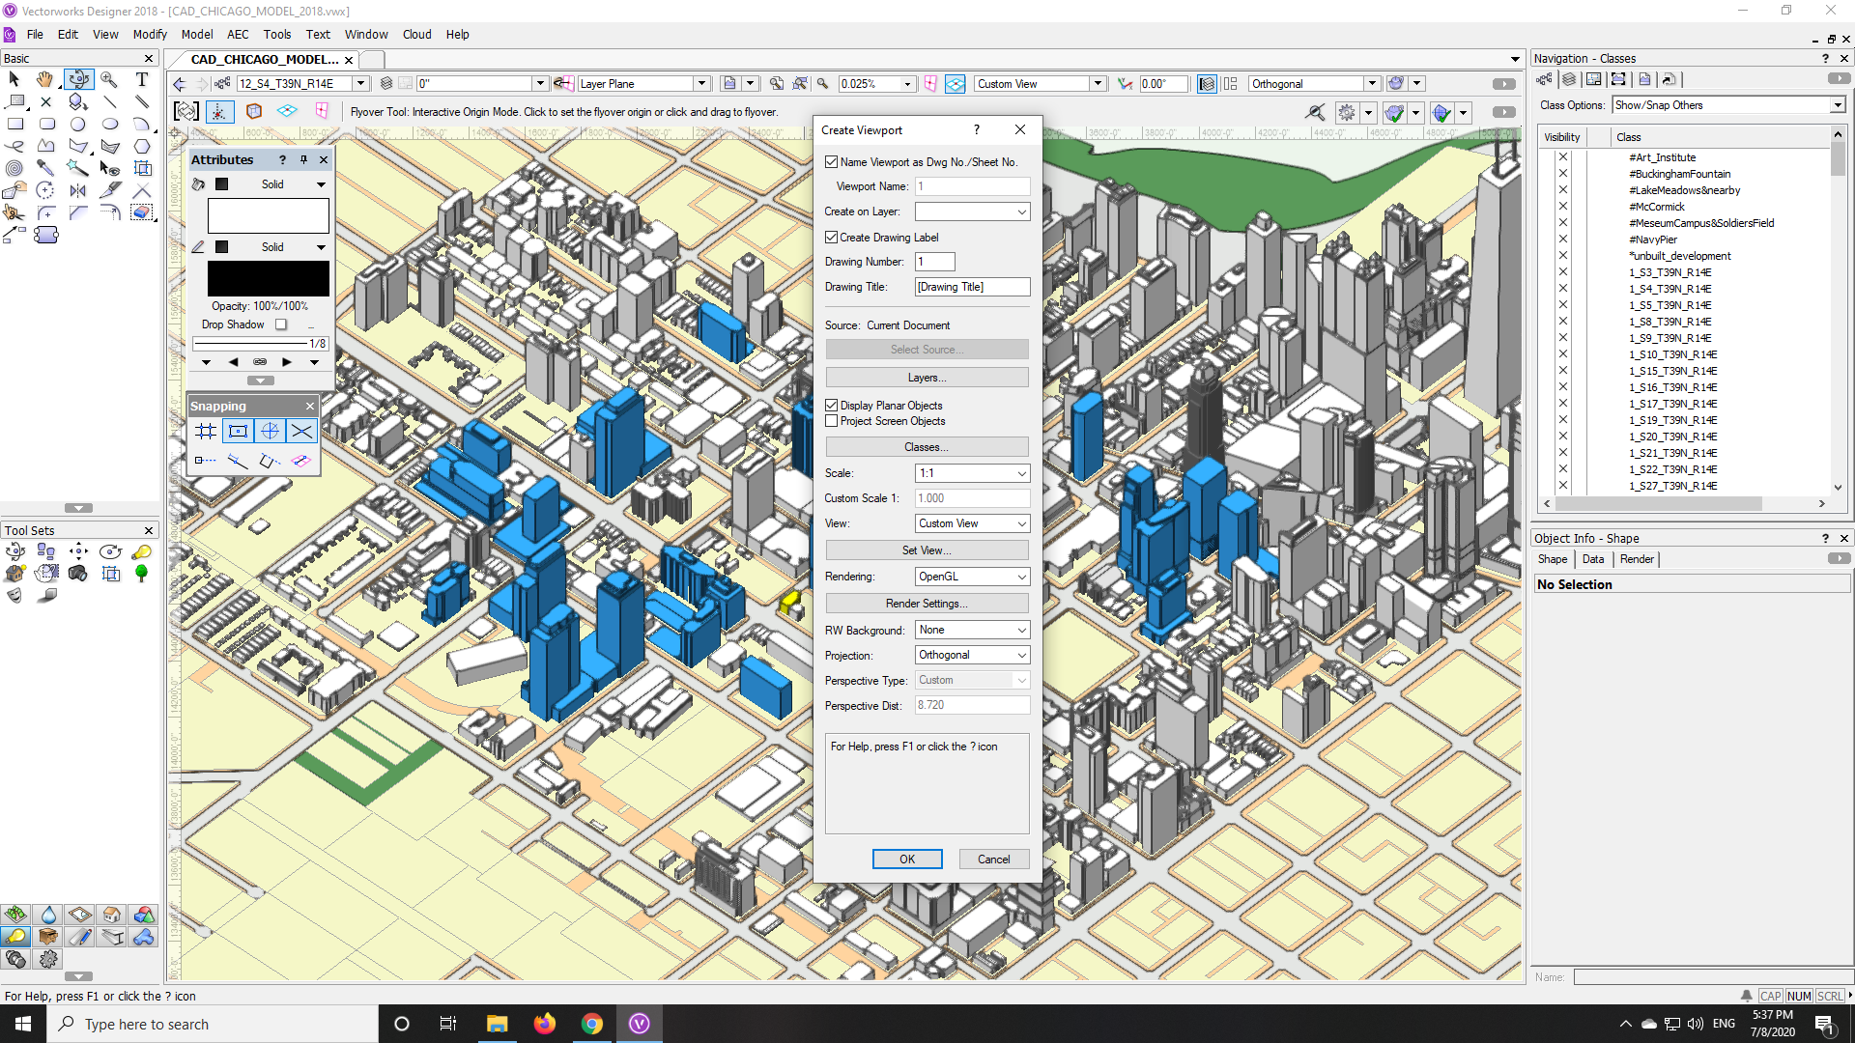Select the Mirror tool

coord(78,190)
